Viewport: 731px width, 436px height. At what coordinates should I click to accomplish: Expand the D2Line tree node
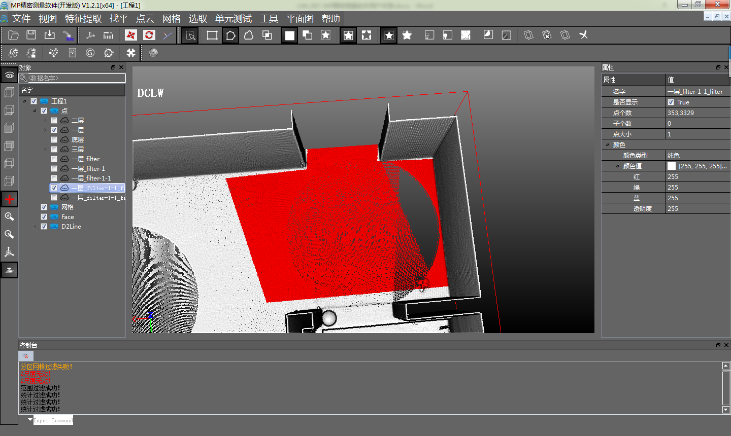pyautogui.click(x=35, y=227)
